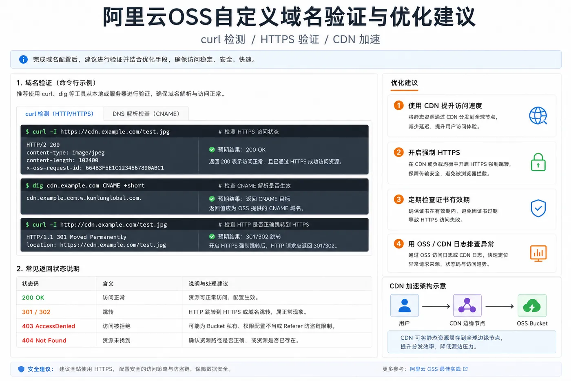
Task: Click the shield checkmark icon for certificate validity
Action: click(x=538, y=208)
